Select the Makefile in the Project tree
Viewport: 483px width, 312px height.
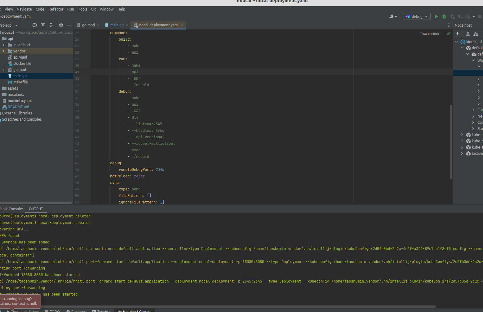click(21, 82)
